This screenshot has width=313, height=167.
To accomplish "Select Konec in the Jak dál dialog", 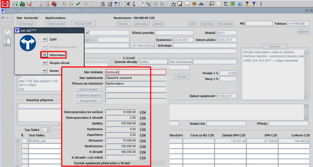I will [x=45, y=71].
